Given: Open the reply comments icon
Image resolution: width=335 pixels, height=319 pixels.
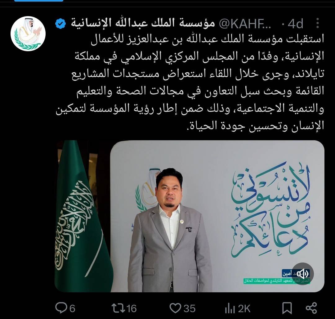Looking at the screenshot, I should tap(61, 308).
